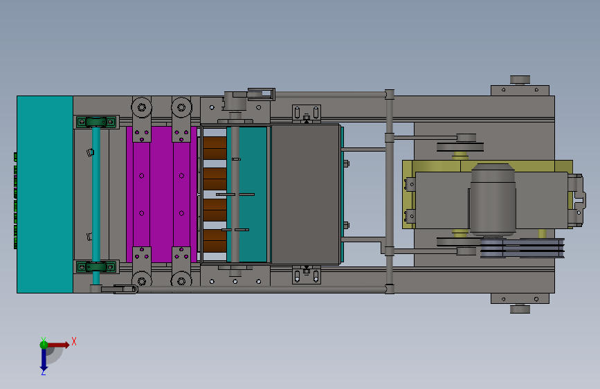Select the multi-groove belt pulley beside motor
Viewport: 600px width, 389px height.
point(522,248)
